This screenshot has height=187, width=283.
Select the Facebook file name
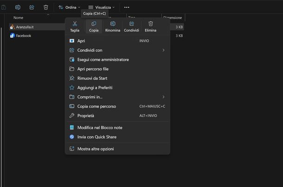(x=24, y=36)
